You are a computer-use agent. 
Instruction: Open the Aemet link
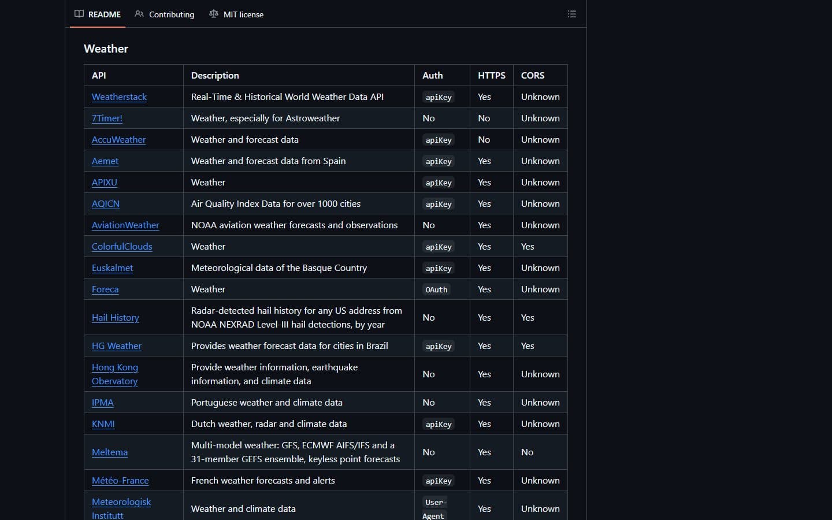105,161
